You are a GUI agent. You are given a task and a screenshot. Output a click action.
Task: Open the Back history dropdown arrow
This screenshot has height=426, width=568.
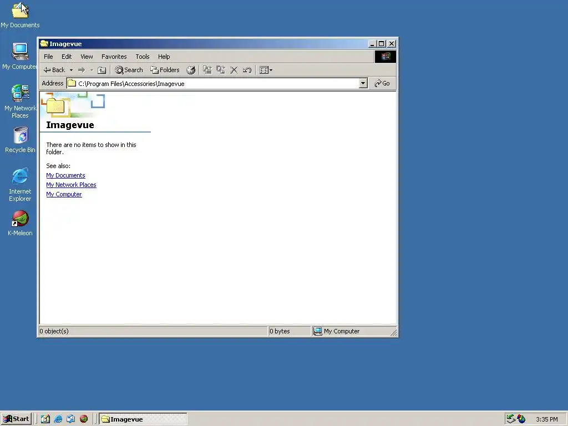point(71,70)
